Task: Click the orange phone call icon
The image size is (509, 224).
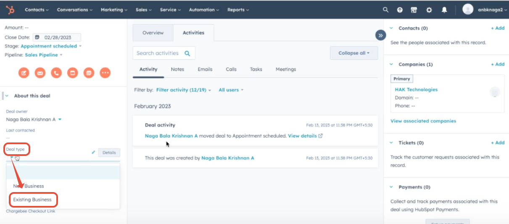Action: [56, 73]
